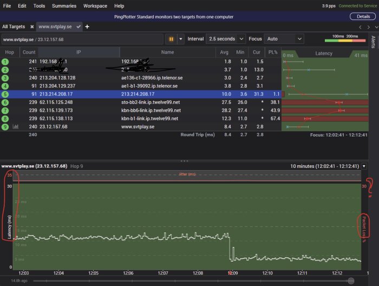This screenshot has height=286, width=379.
Task: Click the next tab arrow
Action: pos(369,27)
